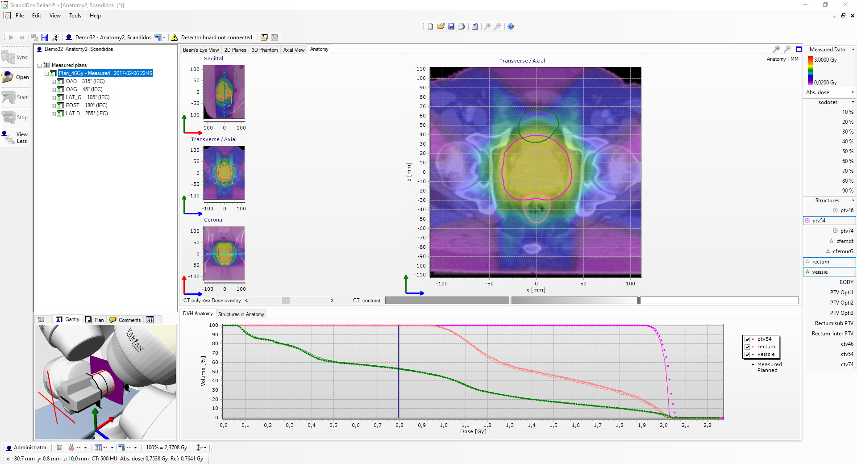857x464 pixels.
Task: Toggle the veissie checkbox in DVH legend
Action: pos(747,355)
